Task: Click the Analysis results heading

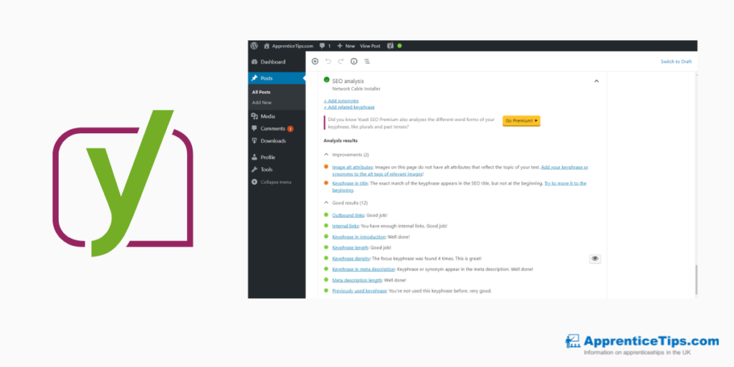Action: (340, 140)
